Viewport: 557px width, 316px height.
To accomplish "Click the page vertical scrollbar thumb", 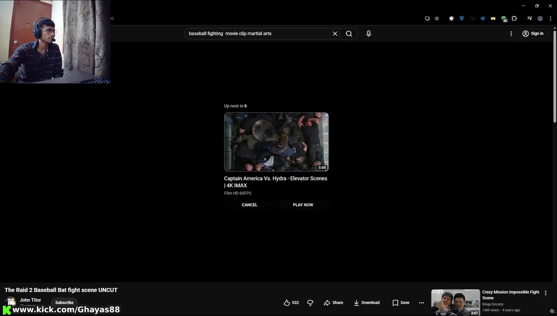I will [554, 77].
